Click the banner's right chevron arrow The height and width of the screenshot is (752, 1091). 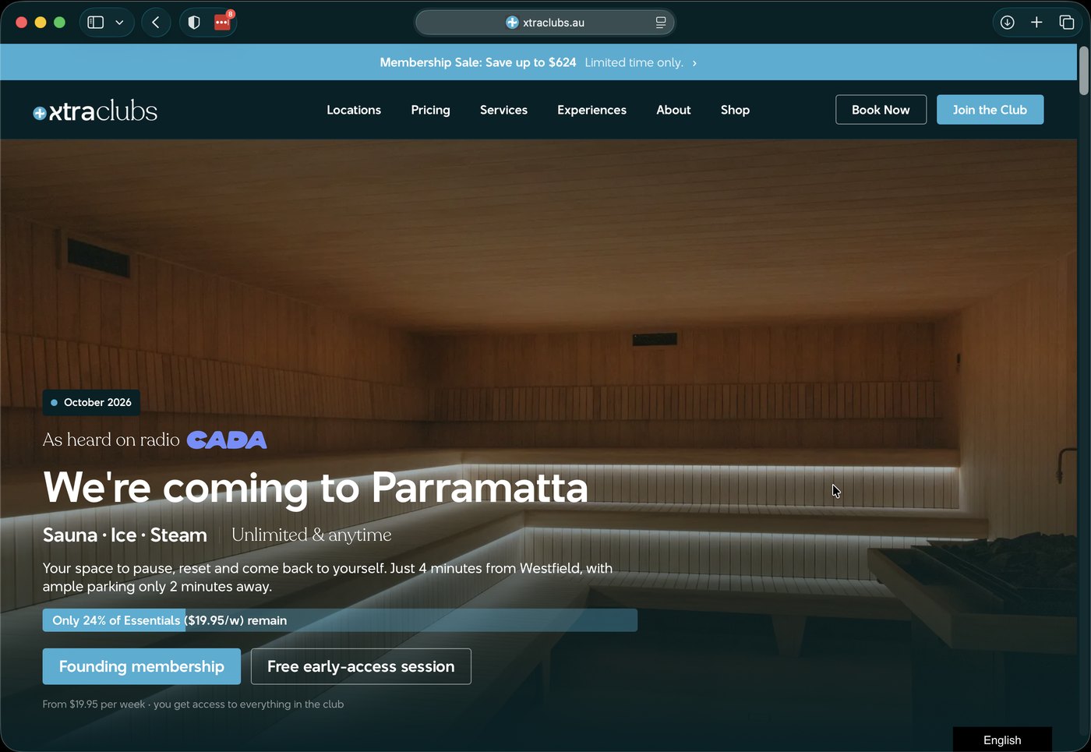pyautogui.click(x=694, y=63)
